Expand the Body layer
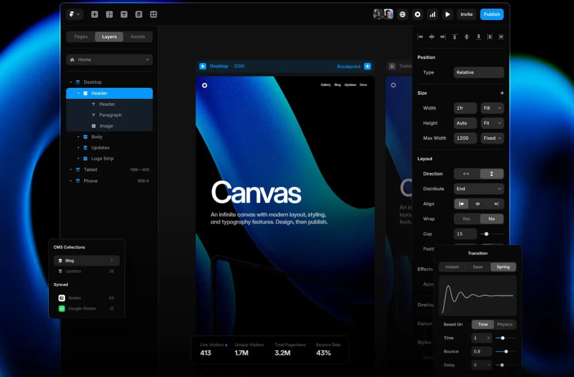 (78, 137)
